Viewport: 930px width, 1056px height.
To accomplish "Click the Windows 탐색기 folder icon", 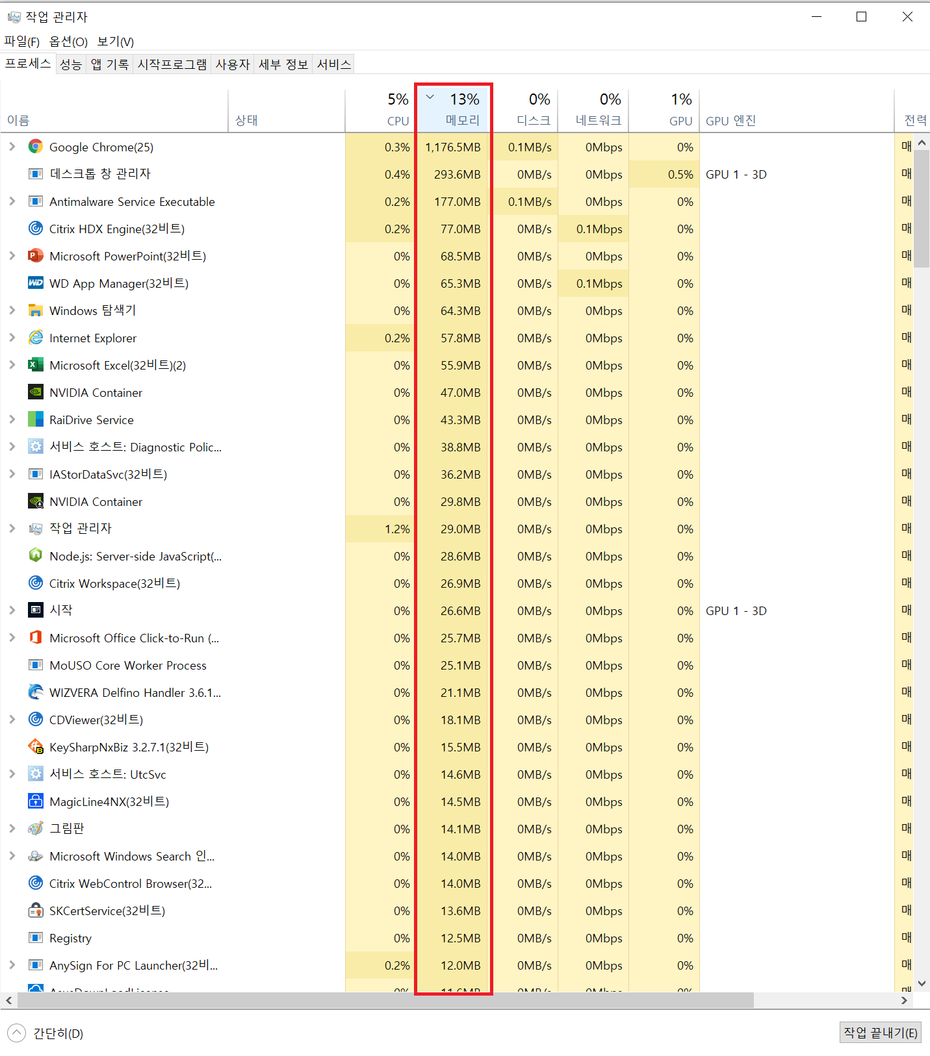I will coord(36,310).
